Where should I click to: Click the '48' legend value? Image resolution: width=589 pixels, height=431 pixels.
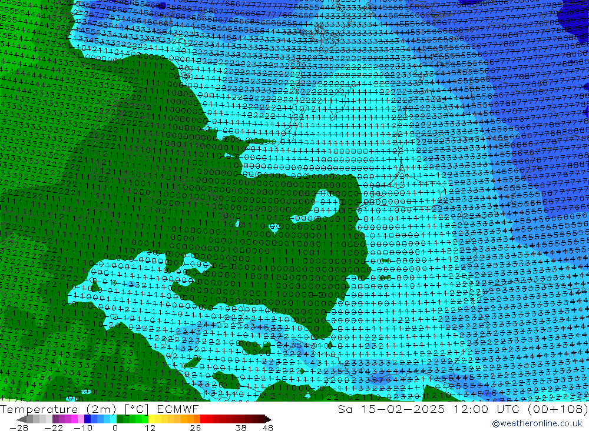click(x=268, y=428)
